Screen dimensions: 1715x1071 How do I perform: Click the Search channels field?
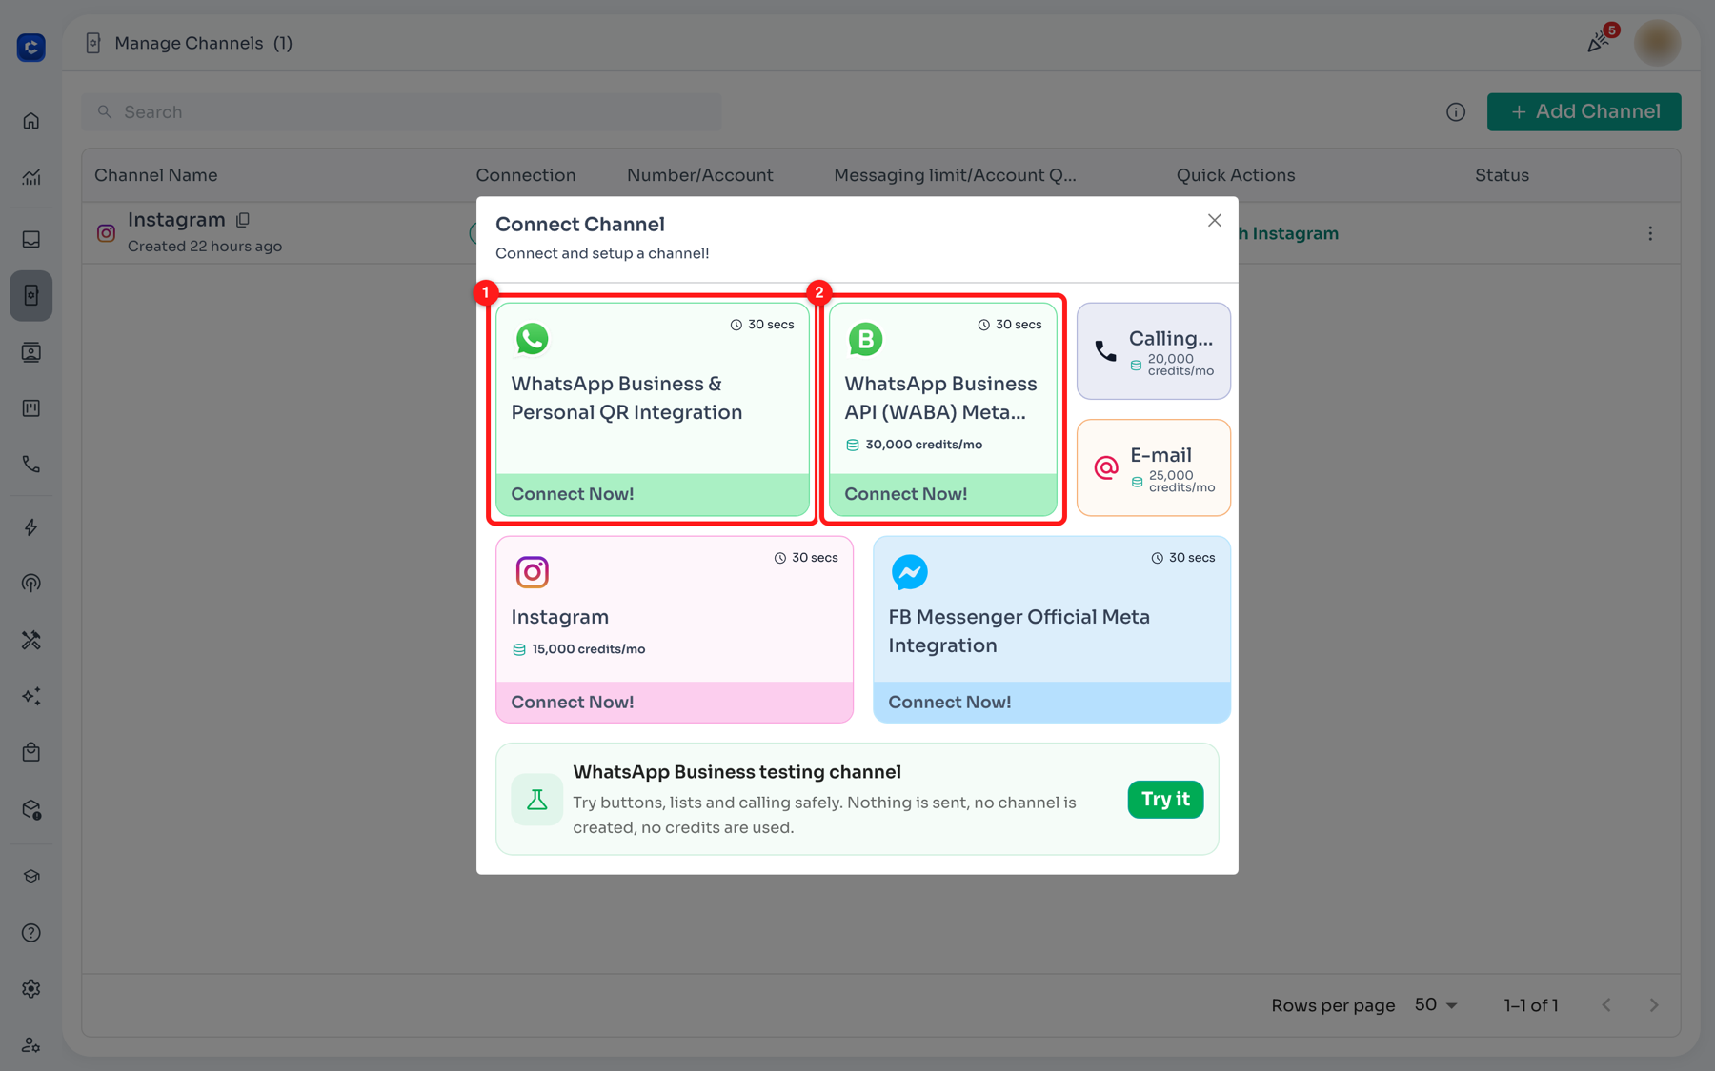pyautogui.click(x=401, y=112)
